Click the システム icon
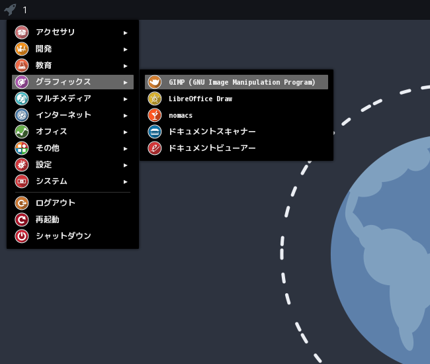This screenshot has height=364, width=430. (22, 181)
